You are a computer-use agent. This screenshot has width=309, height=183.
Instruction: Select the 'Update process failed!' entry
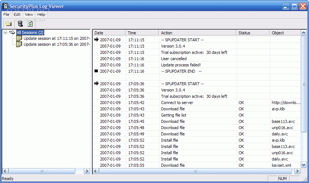pyautogui.click(x=197, y=65)
